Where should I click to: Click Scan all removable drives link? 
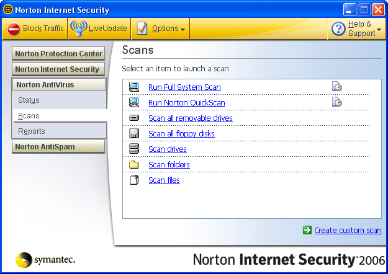pyautogui.click(x=191, y=118)
